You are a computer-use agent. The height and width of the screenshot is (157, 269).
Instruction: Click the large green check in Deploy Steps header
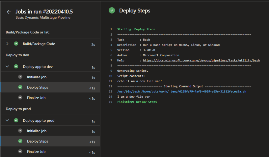pyautogui.click(x=112, y=10)
